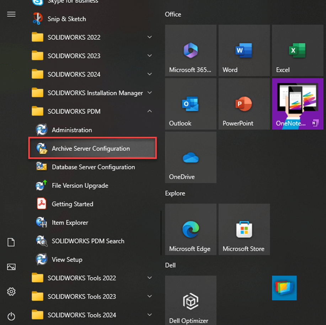Launch Dell Optimizer
This screenshot has width=326, height=325.
pyautogui.click(x=191, y=300)
